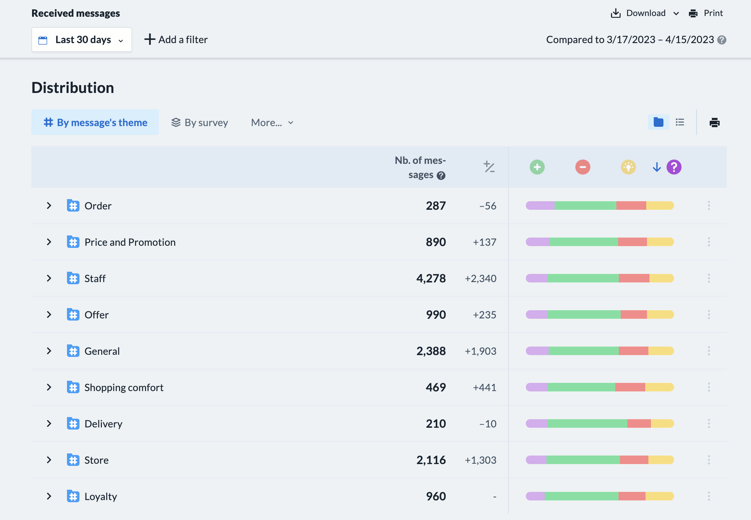Switch to list view using lines icon
751x520 pixels.
click(680, 121)
